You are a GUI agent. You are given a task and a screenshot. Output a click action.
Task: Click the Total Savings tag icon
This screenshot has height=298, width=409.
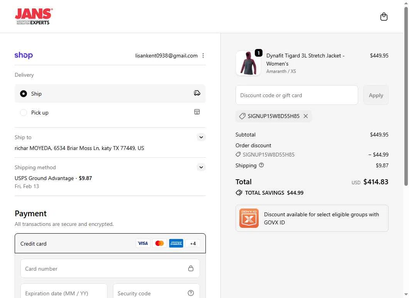tap(239, 193)
